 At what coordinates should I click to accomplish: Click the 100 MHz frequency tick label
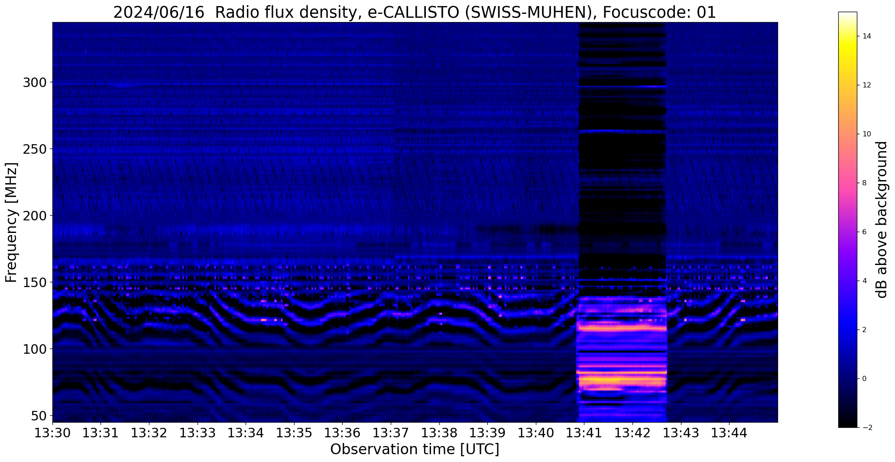(35, 349)
